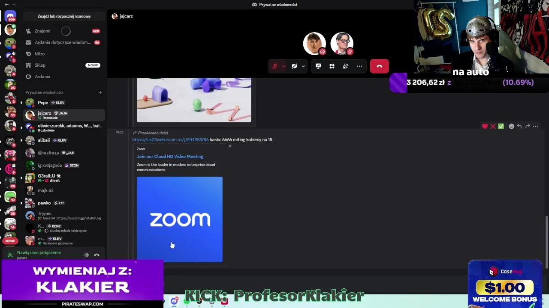
Task: Open the add reaction emoji picker
Action: point(511,126)
